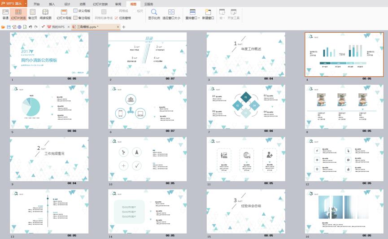The width and height of the screenshot is (388, 239).
Task: Add a new document tab with plus
Action: (x=124, y=27)
